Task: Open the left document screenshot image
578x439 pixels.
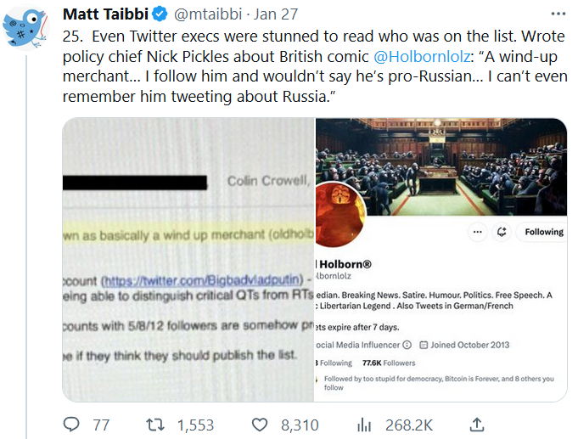Action: tap(188, 259)
